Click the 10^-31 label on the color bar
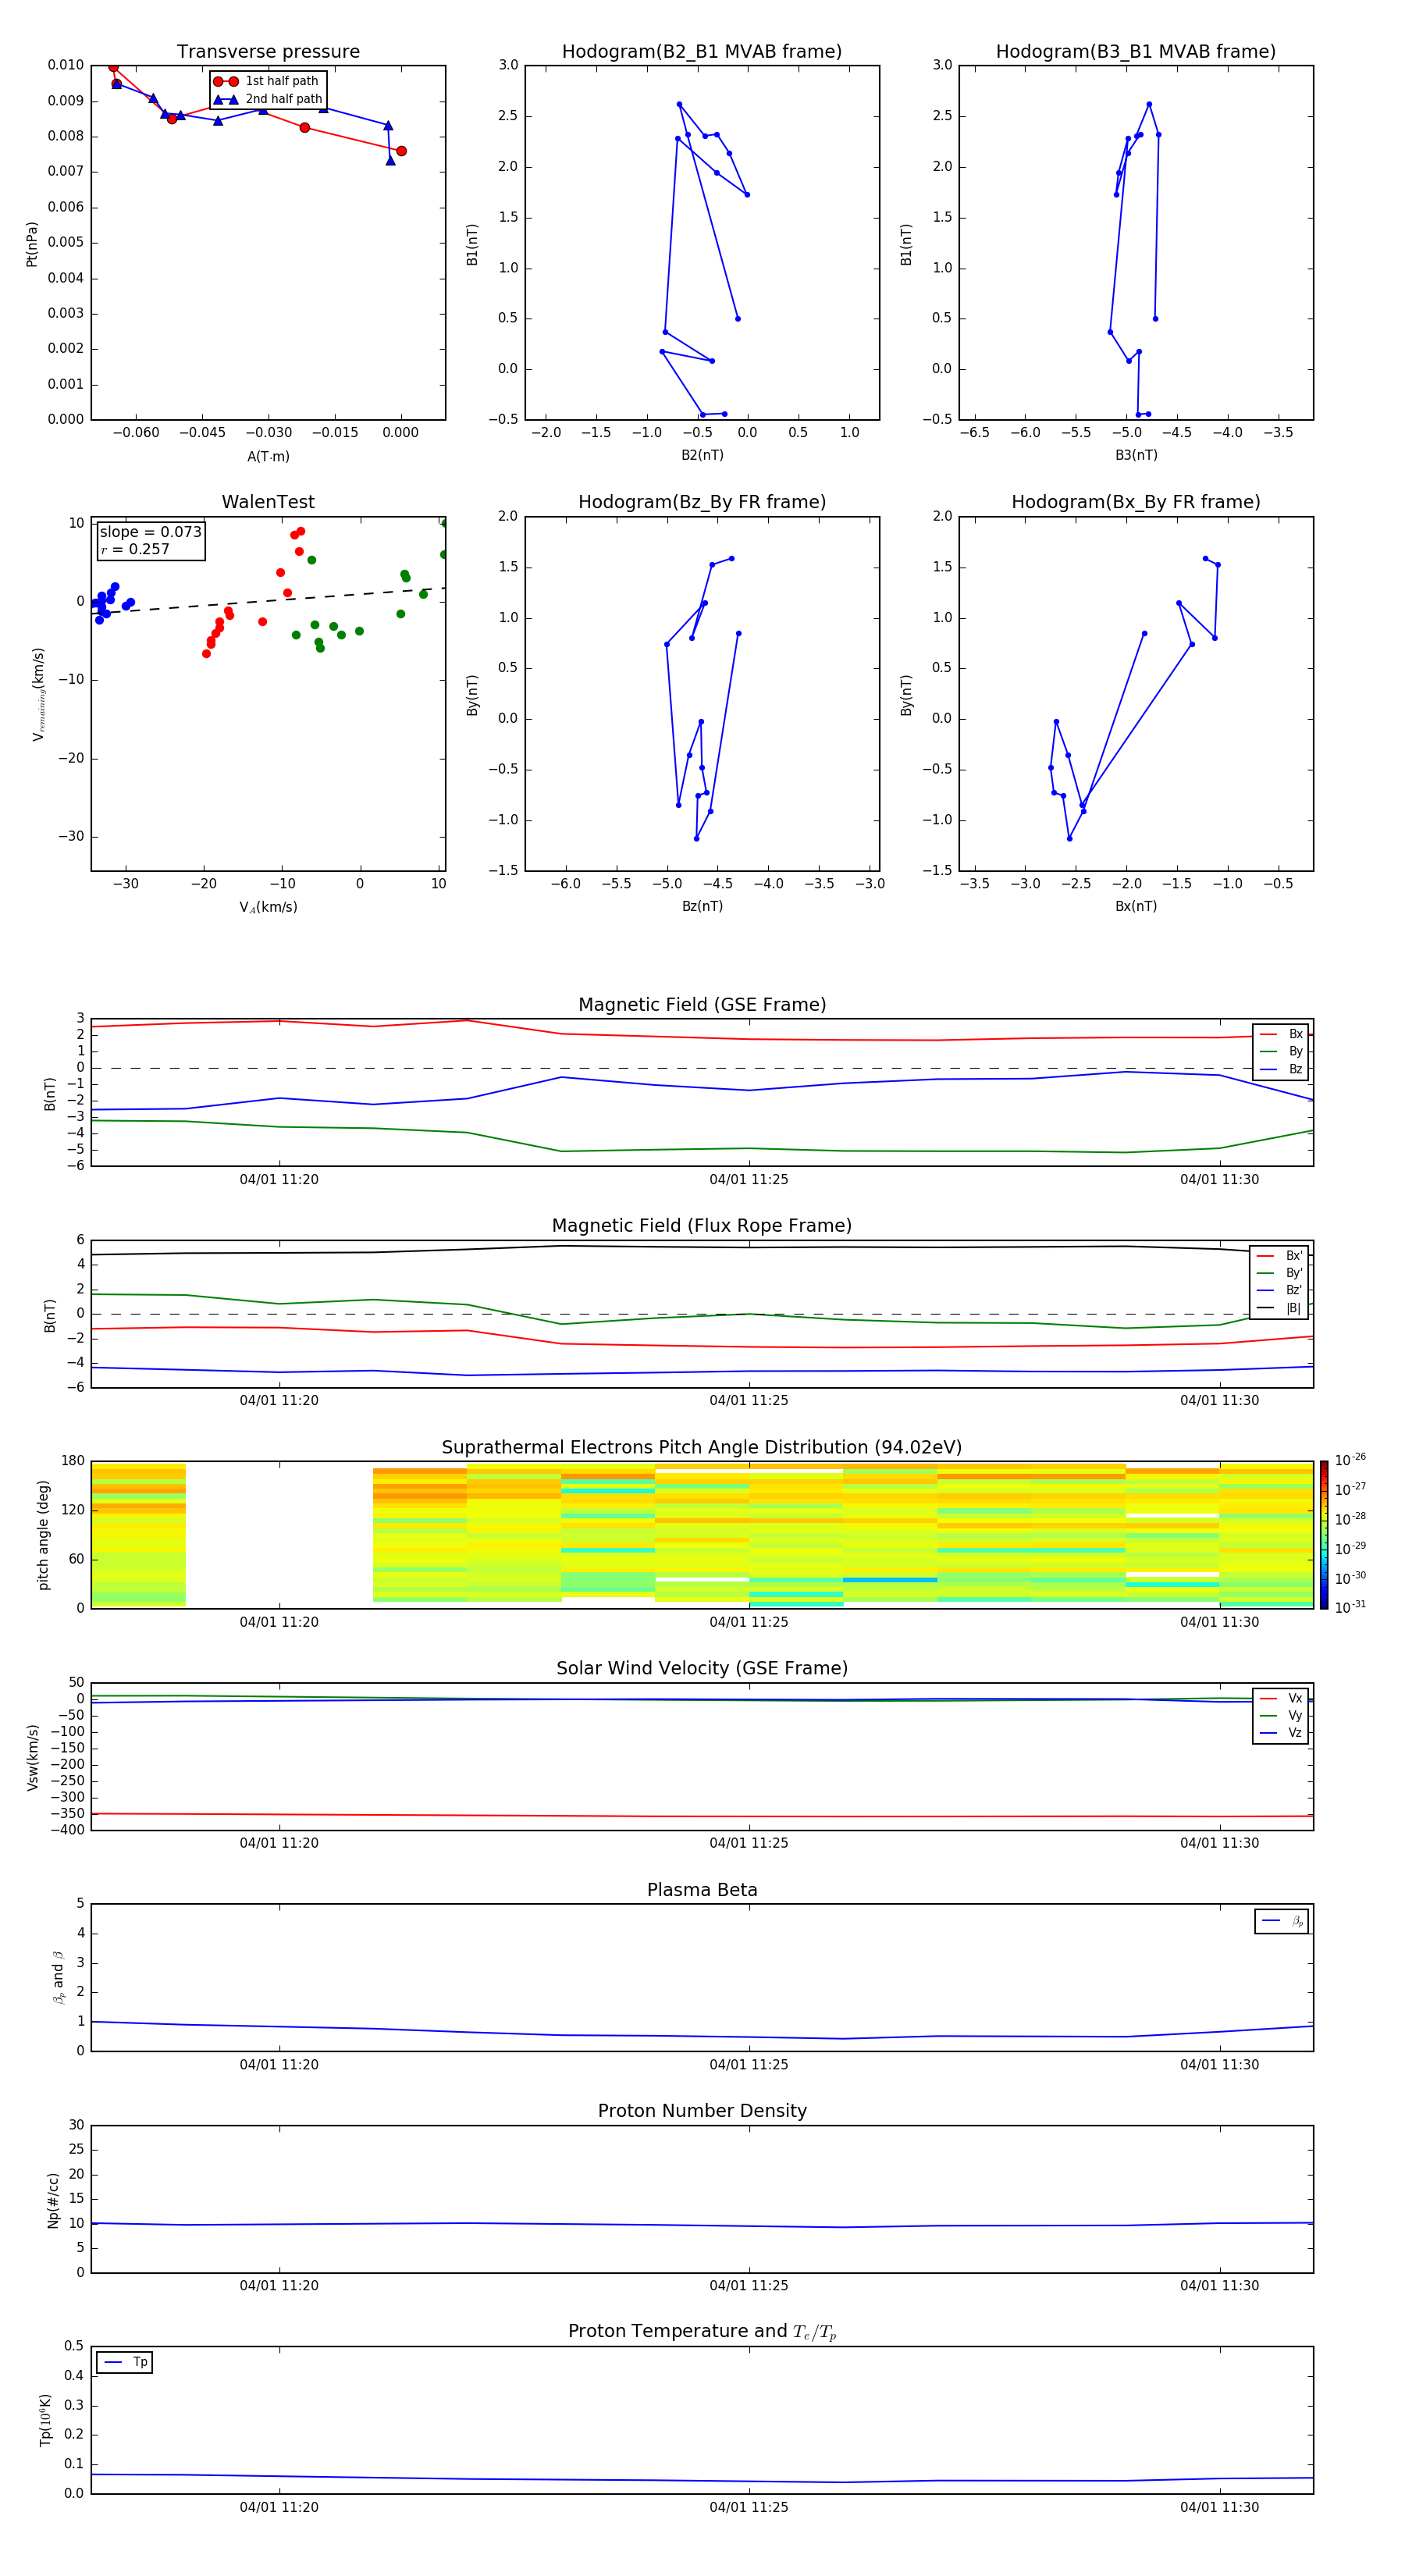Image resolution: width=1405 pixels, height=2576 pixels. (x=1350, y=1607)
